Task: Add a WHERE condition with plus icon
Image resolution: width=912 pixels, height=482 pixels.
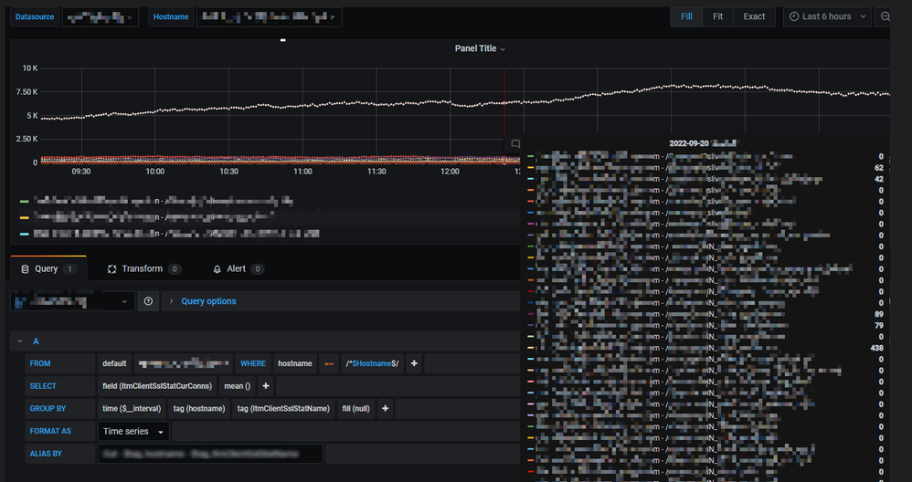Action: tap(414, 363)
